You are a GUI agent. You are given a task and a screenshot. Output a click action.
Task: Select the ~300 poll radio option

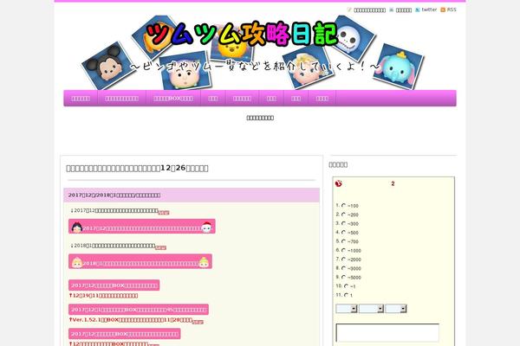click(343, 223)
